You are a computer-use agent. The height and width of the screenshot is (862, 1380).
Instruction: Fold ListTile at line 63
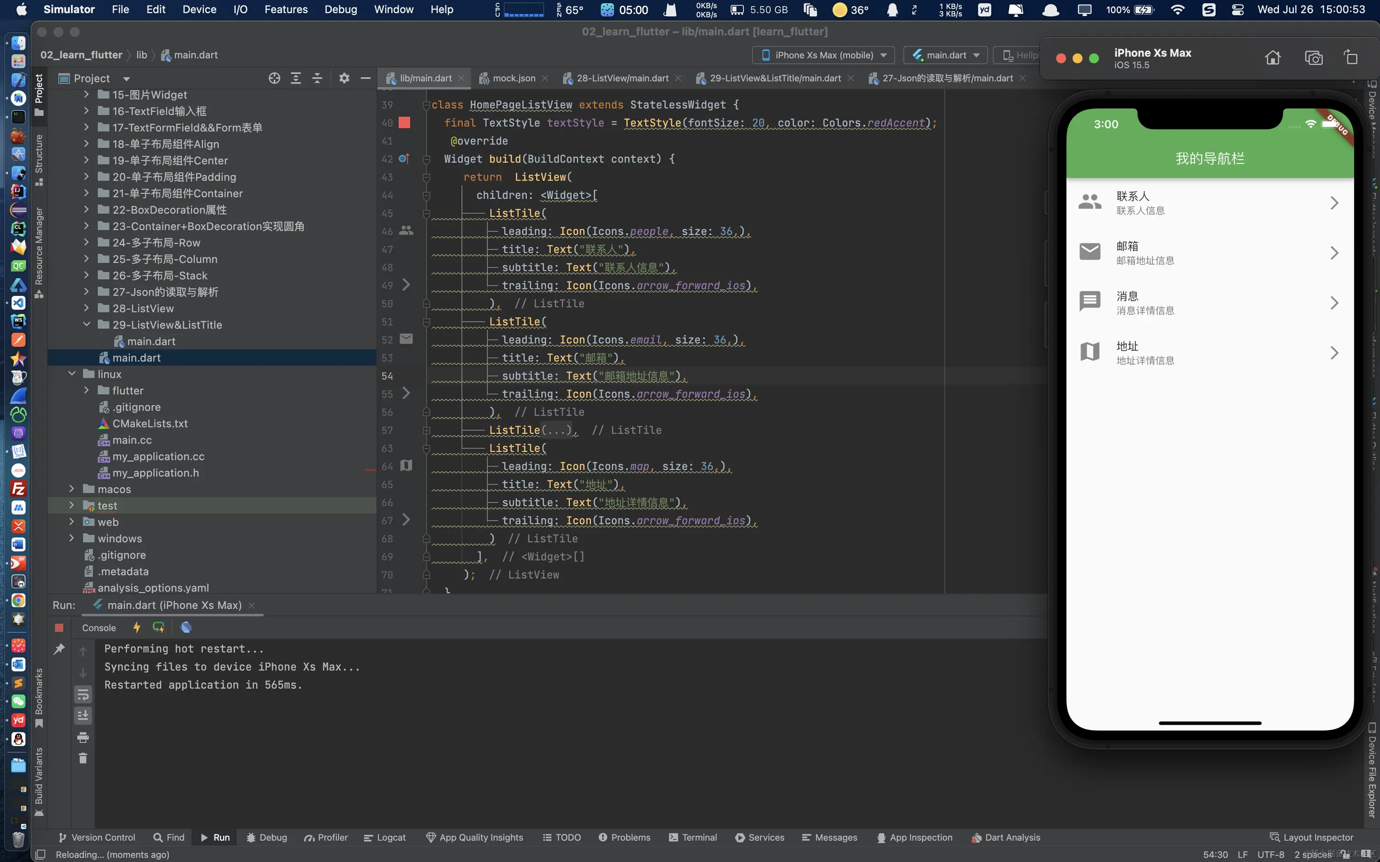pyautogui.click(x=426, y=449)
